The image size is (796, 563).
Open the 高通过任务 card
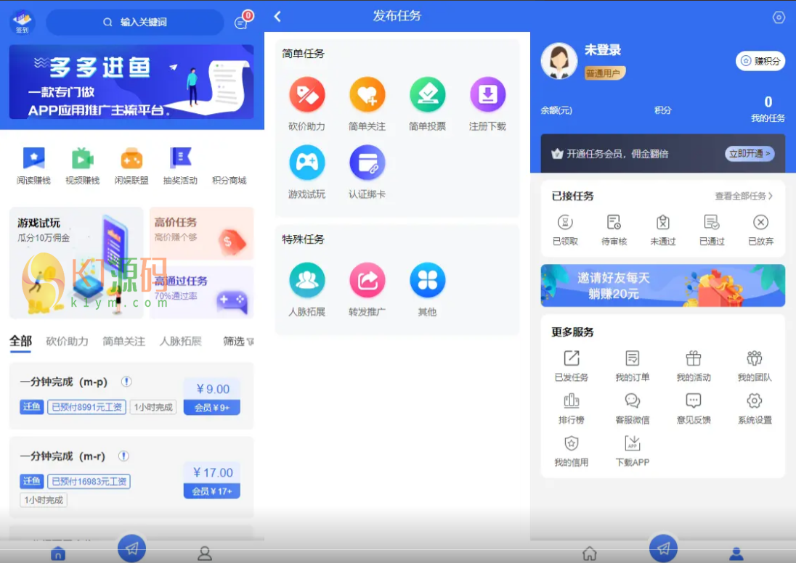[x=201, y=292]
